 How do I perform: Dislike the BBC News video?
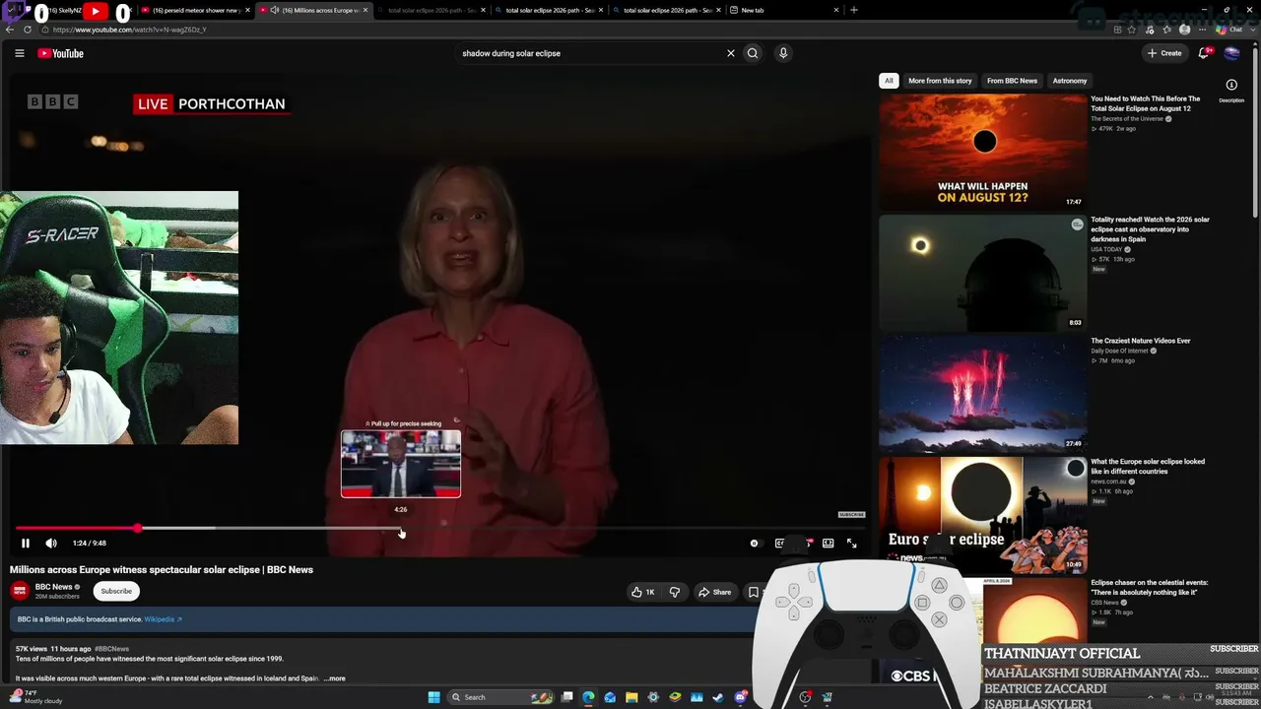675,592
